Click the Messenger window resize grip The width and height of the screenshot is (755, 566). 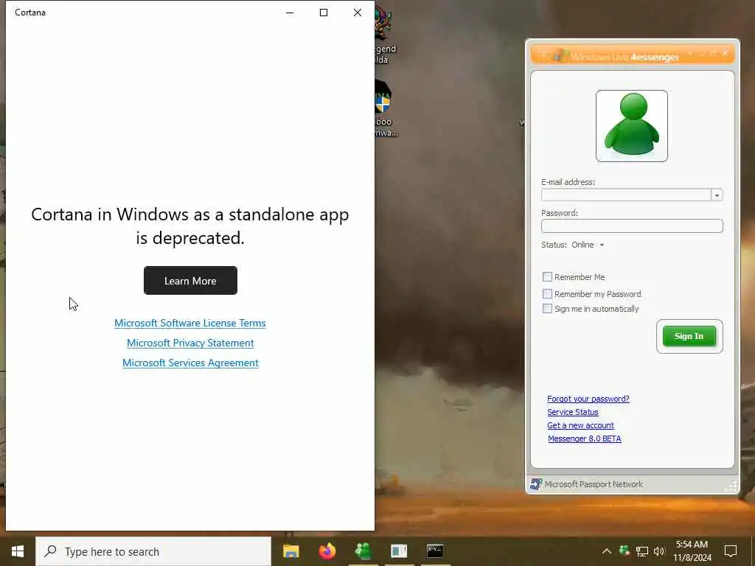coord(731,486)
